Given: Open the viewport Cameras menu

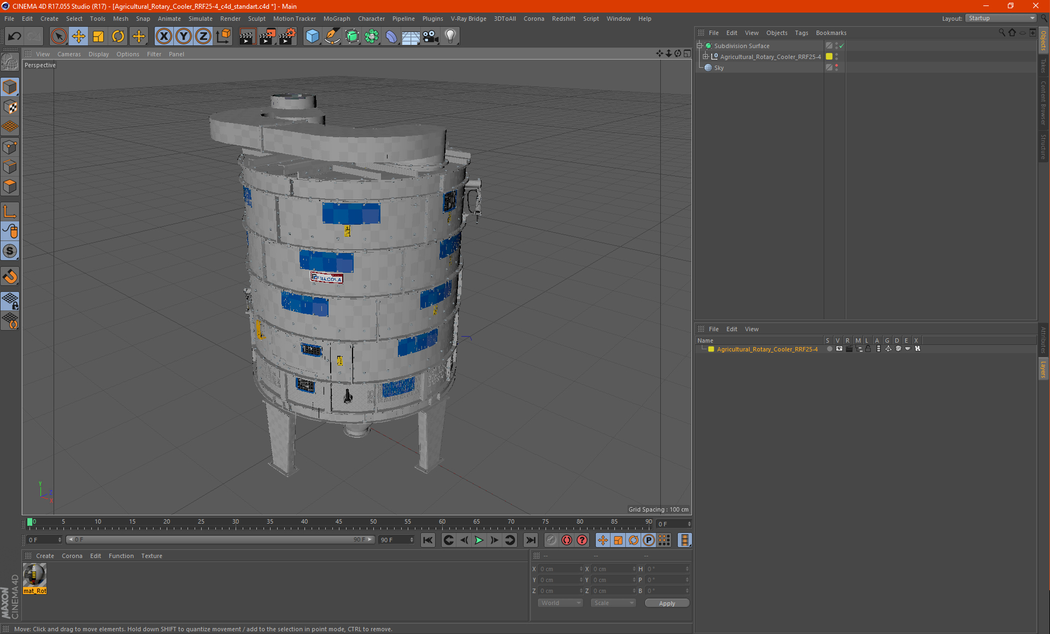Looking at the screenshot, I should [69, 54].
